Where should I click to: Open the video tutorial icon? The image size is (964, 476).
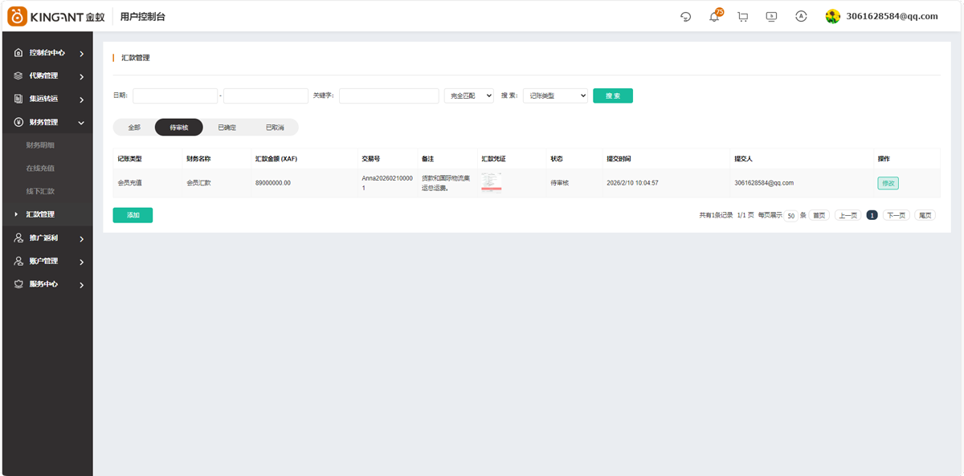click(x=771, y=16)
